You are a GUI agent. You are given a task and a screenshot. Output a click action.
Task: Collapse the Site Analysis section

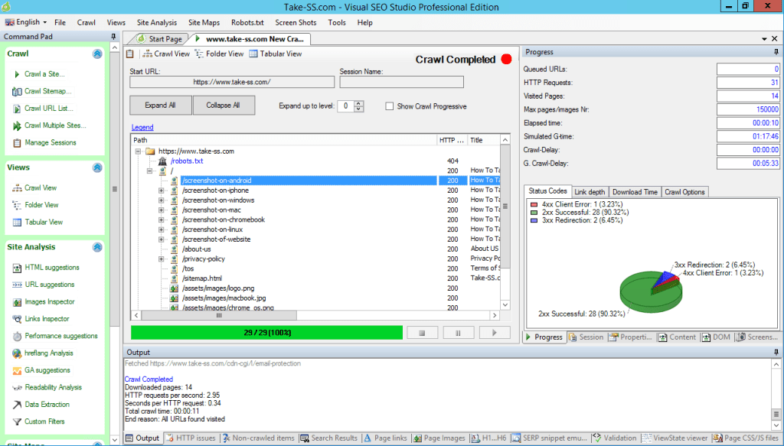tap(97, 247)
